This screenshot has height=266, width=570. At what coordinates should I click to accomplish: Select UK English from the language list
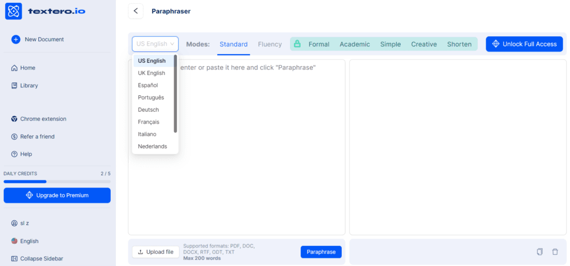click(154, 73)
